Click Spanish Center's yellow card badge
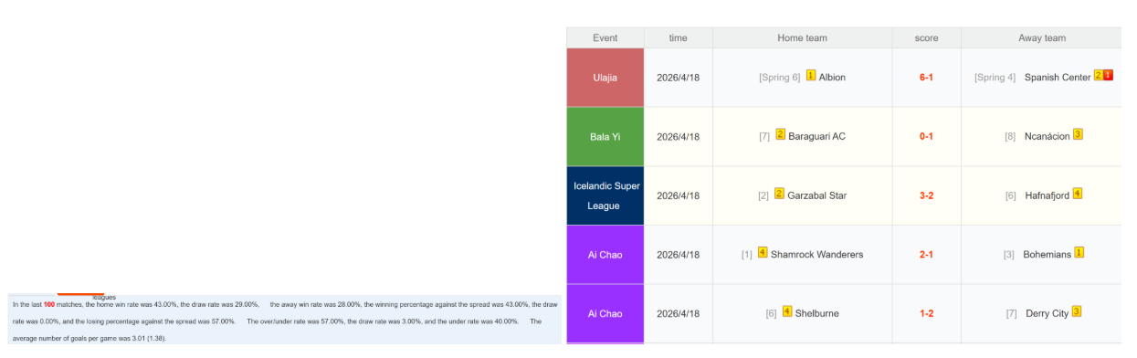This screenshot has height=358, width=1137. (1099, 76)
